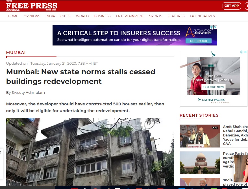Open the Amit Shah story thumbnail

coord(200,136)
